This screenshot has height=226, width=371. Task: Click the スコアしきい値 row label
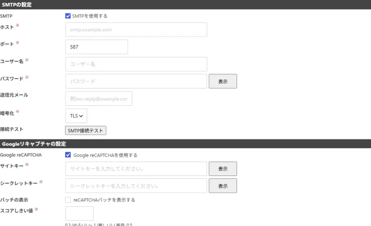pos(16,211)
